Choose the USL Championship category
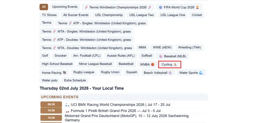 click(x=109, y=15)
